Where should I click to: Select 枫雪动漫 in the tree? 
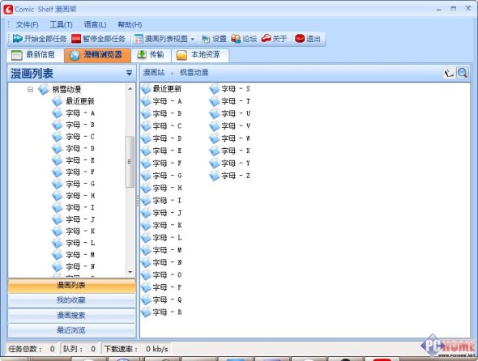66,89
